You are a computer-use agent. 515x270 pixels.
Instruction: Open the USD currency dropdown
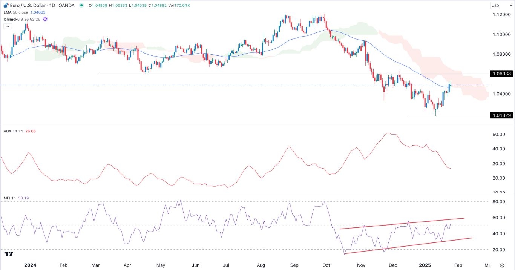[500, 6]
